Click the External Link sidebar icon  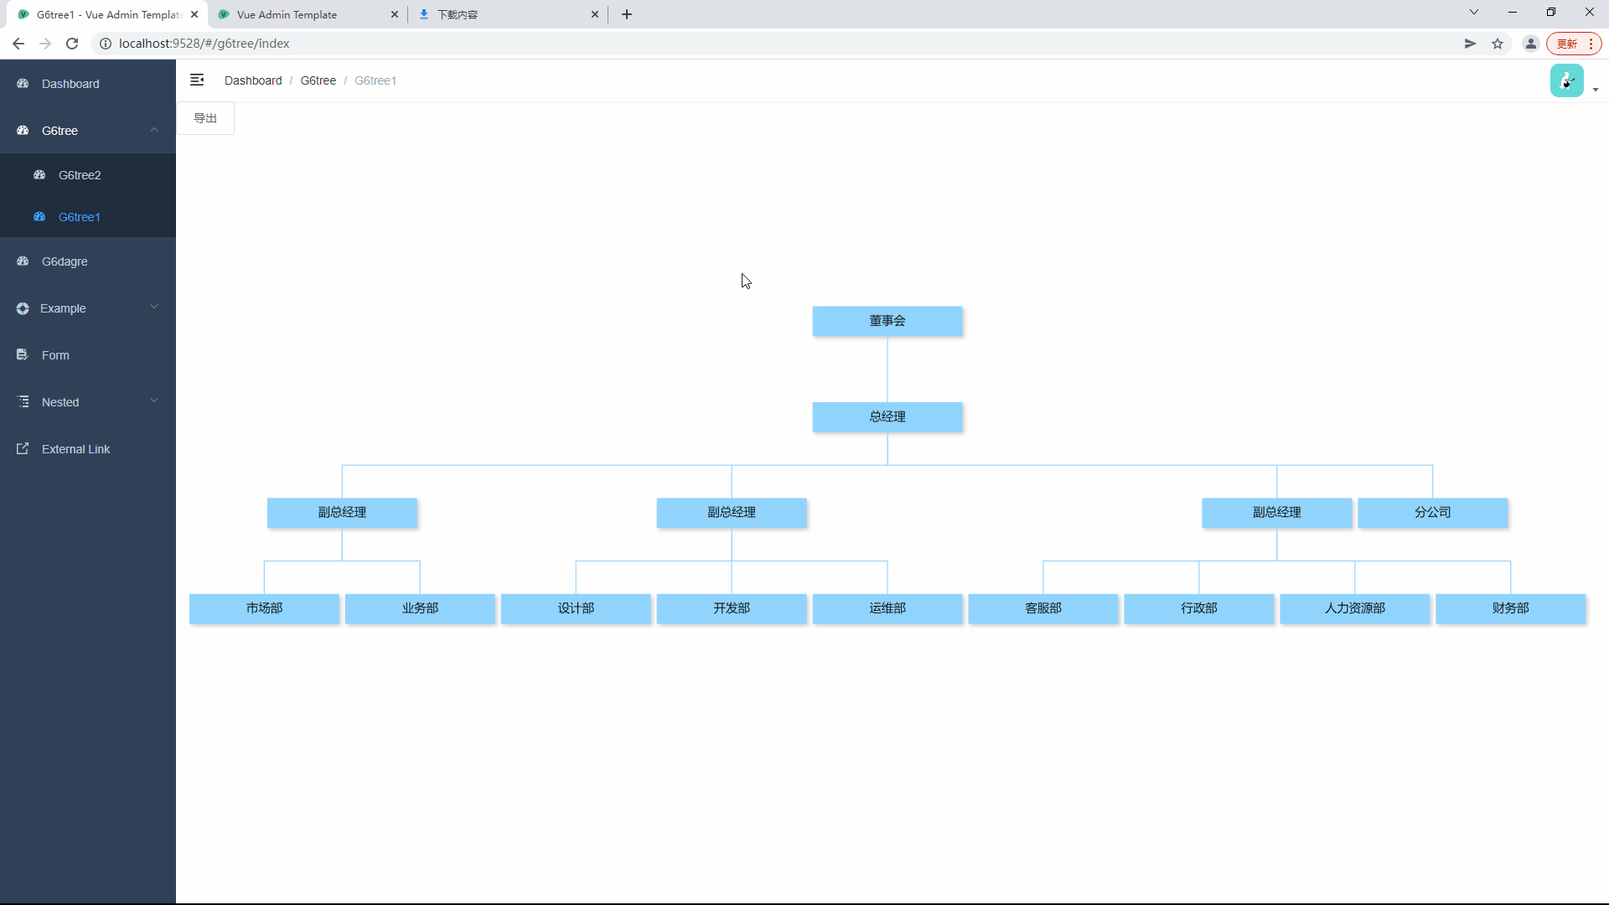pos(21,448)
